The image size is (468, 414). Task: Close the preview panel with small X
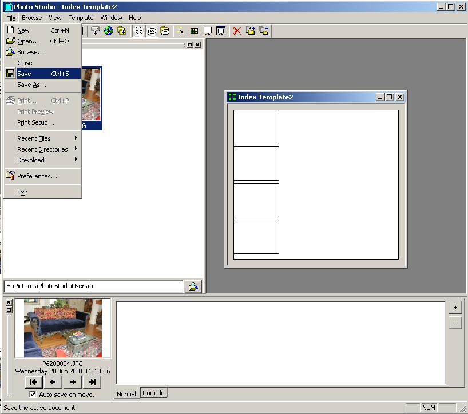[9, 302]
